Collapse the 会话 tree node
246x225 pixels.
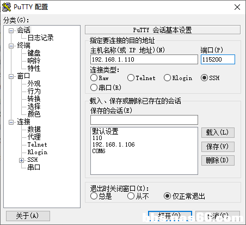11,31
